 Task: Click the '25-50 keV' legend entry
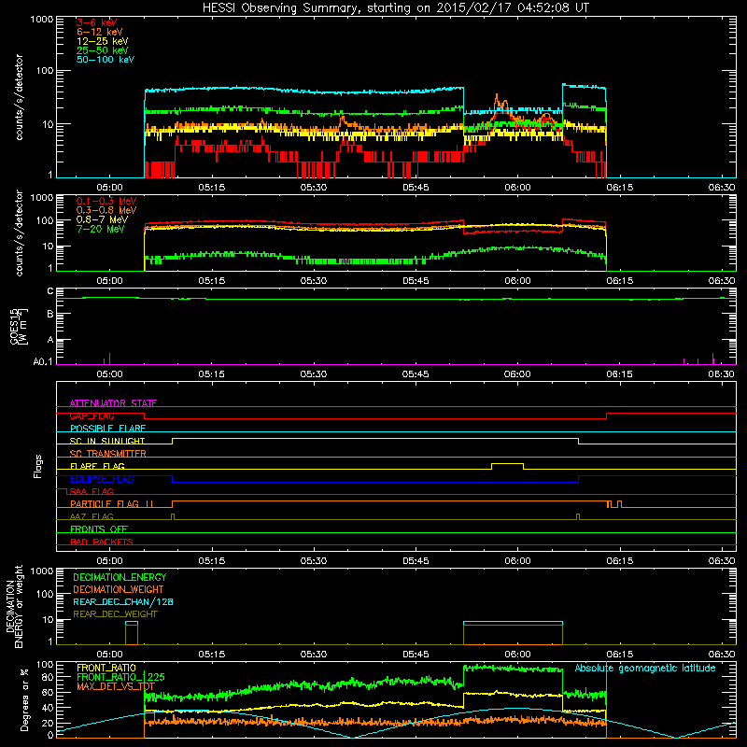102,50
